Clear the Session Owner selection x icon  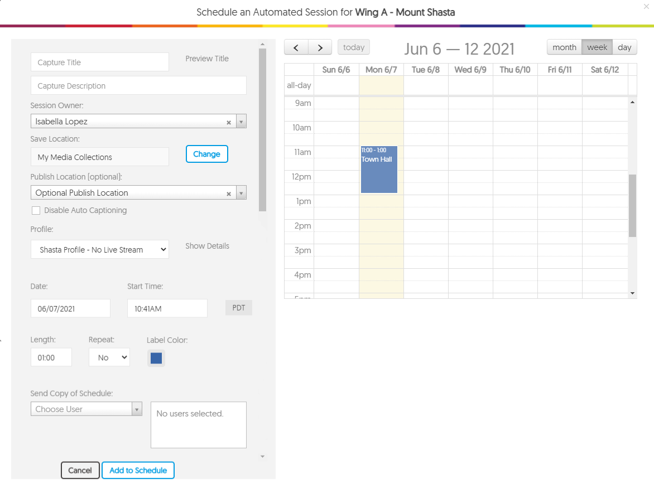pos(229,122)
